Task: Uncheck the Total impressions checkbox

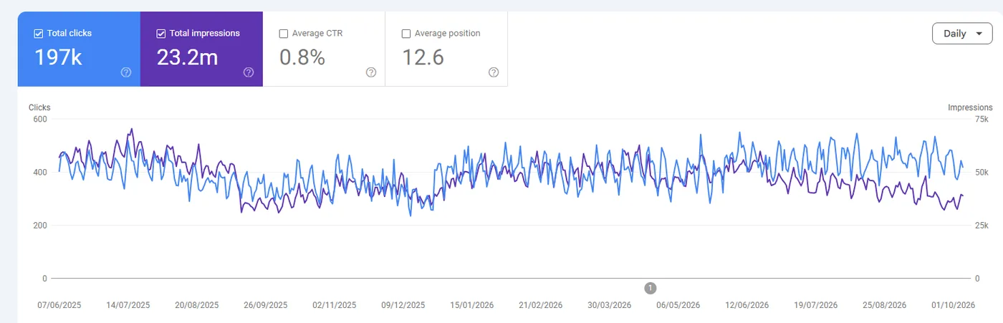Action: point(161,34)
